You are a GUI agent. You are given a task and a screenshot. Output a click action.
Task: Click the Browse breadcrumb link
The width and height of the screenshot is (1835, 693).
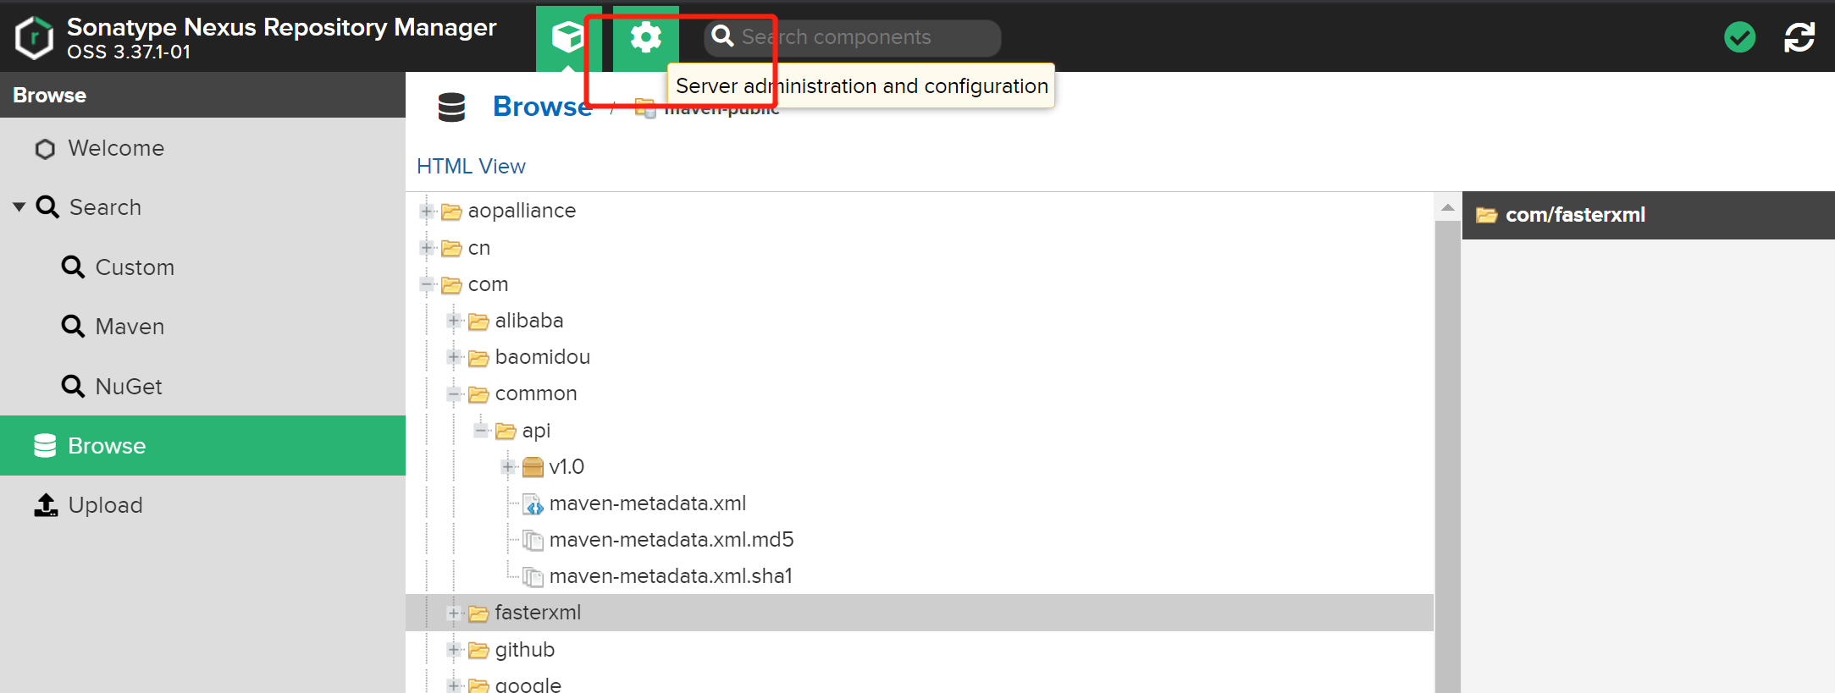pyautogui.click(x=542, y=107)
